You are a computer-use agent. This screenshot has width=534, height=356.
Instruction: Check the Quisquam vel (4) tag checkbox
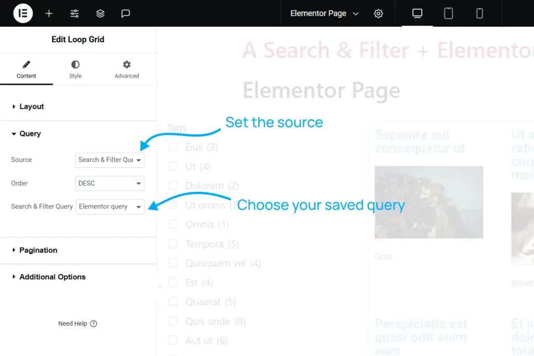pos(173,263)
